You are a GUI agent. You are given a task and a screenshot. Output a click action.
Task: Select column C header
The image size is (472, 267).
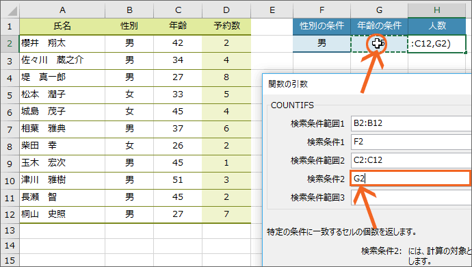point(178,10)
